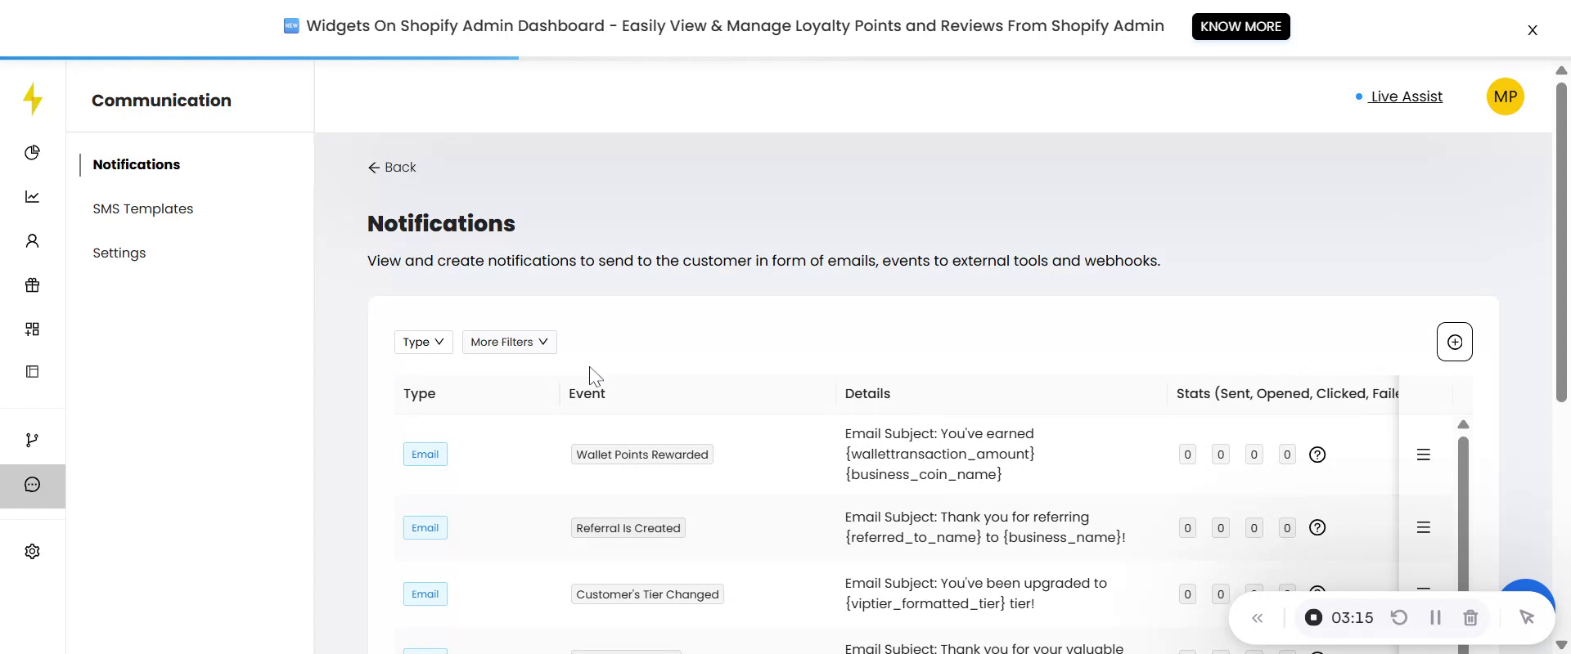This screenshot has width=1571, height=654.
Task: Open row menu for Referral Is Created
Action: coord(1423,528)
